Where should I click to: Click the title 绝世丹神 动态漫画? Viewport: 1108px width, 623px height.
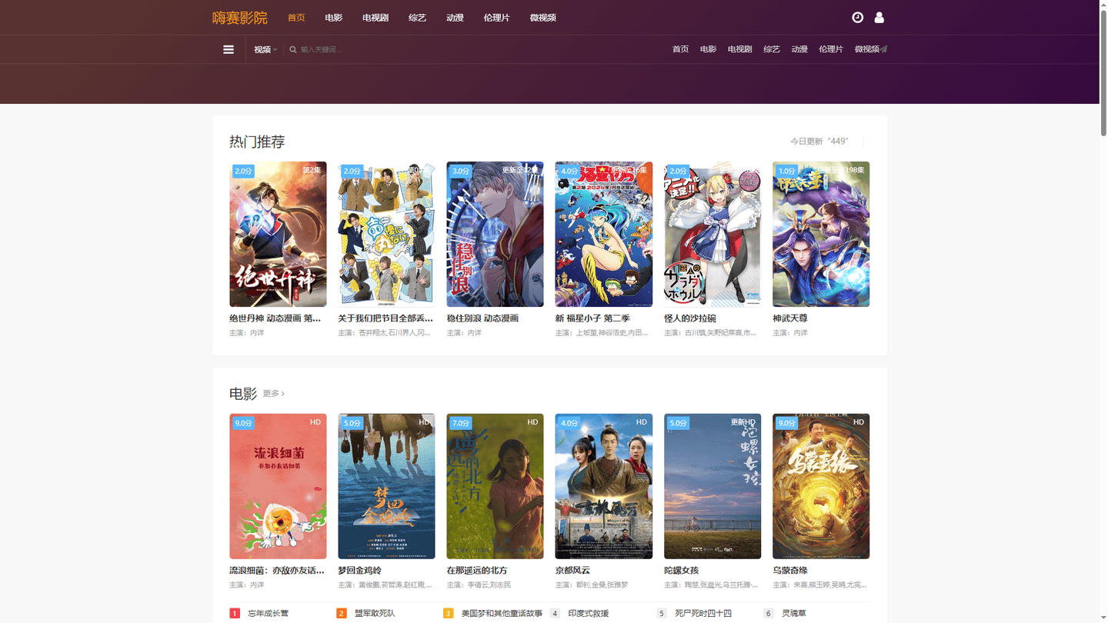click(275, 318)
